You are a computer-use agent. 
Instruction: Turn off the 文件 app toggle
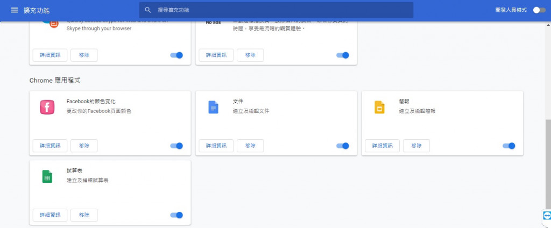[x=343, y=146]
